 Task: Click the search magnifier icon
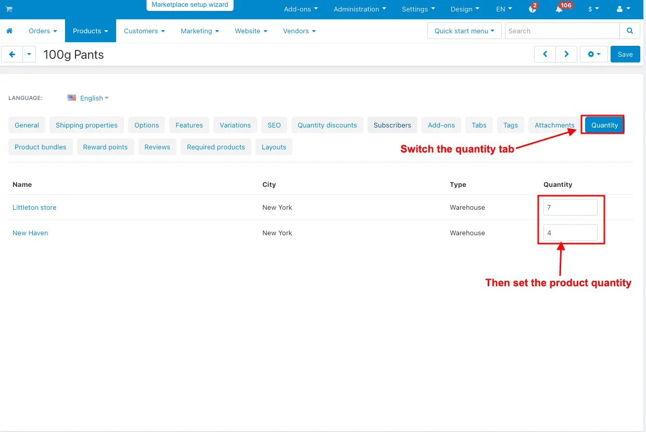[630, 31]
